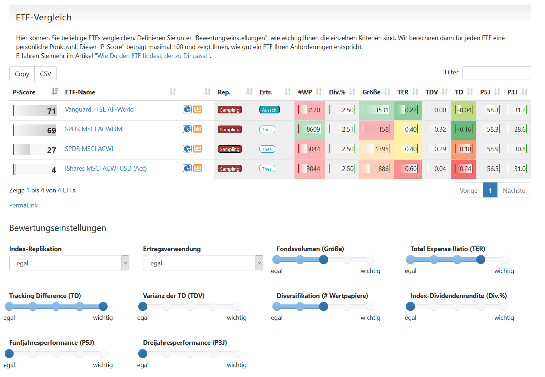Click the Größe value 1395
The height and width of the screenshot is (377, 545).
click(382, 149)
